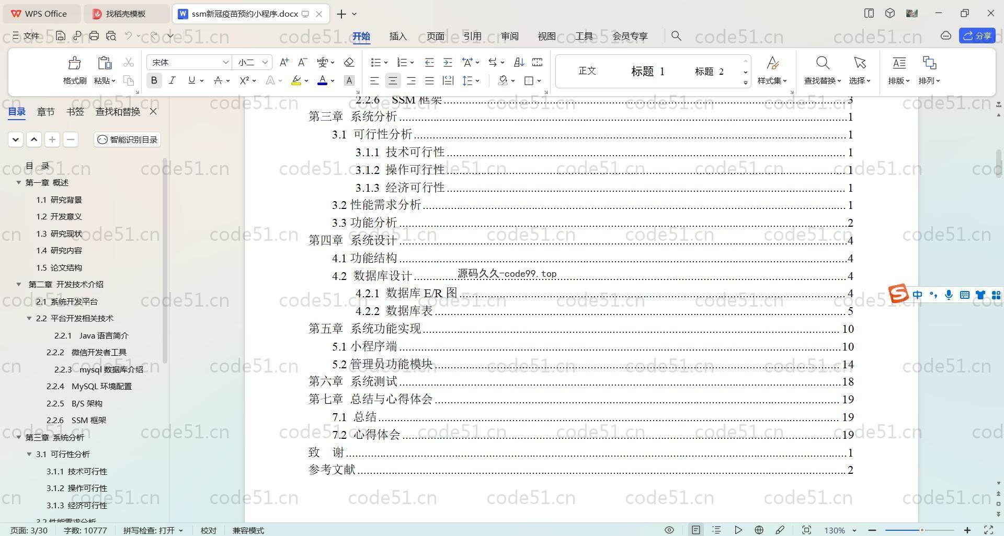Switch to the 书签 navigation pane tab
This screenshot has height=536, width=1004.
75,111
